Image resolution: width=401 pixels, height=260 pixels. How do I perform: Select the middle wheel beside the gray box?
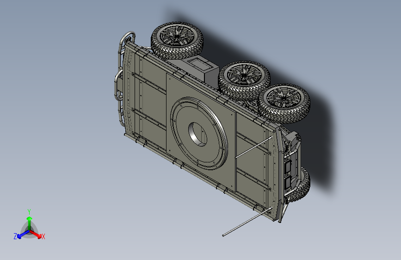tap(244, 80)
